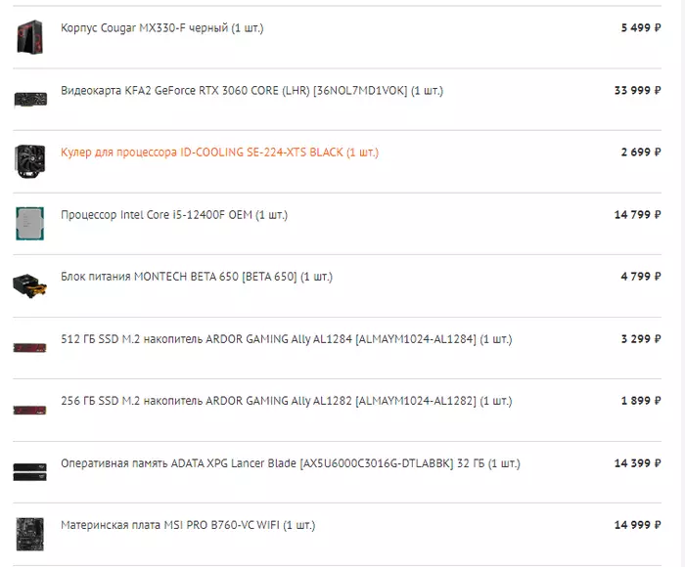Click the 512 ГБ SSD thumbnail image
Image resolution: width=685 pixels, height=567 pixels.
pyautogui.click(x=29, y=347)
